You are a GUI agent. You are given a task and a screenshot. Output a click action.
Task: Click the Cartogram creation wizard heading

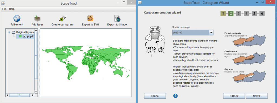pyautogui.click(x=163, y=12)
